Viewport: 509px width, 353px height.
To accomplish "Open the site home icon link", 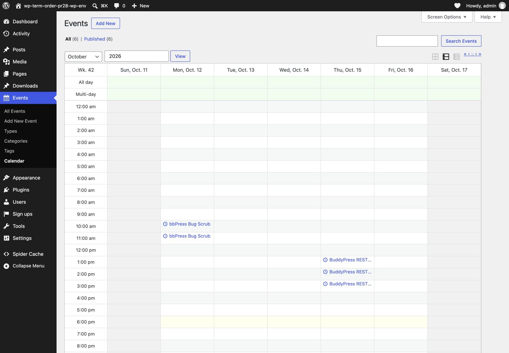I will pos(18,6).
